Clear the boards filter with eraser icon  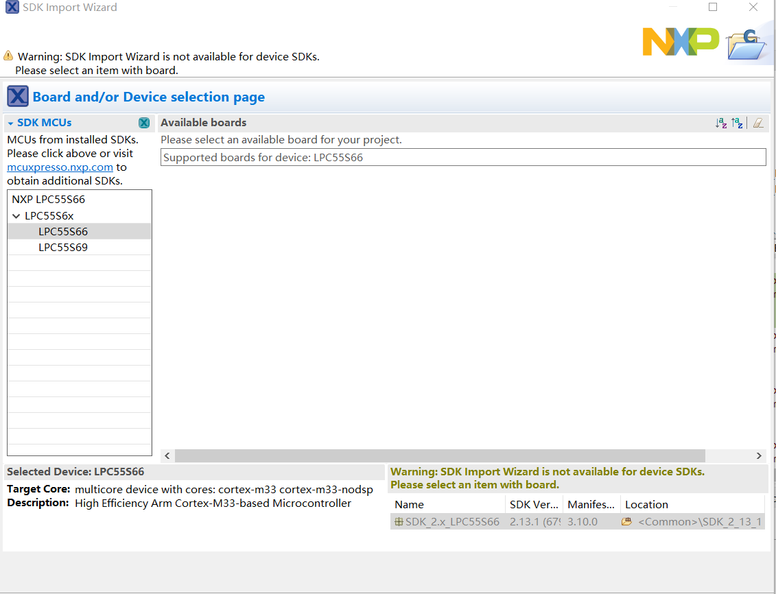click(757, 123)
